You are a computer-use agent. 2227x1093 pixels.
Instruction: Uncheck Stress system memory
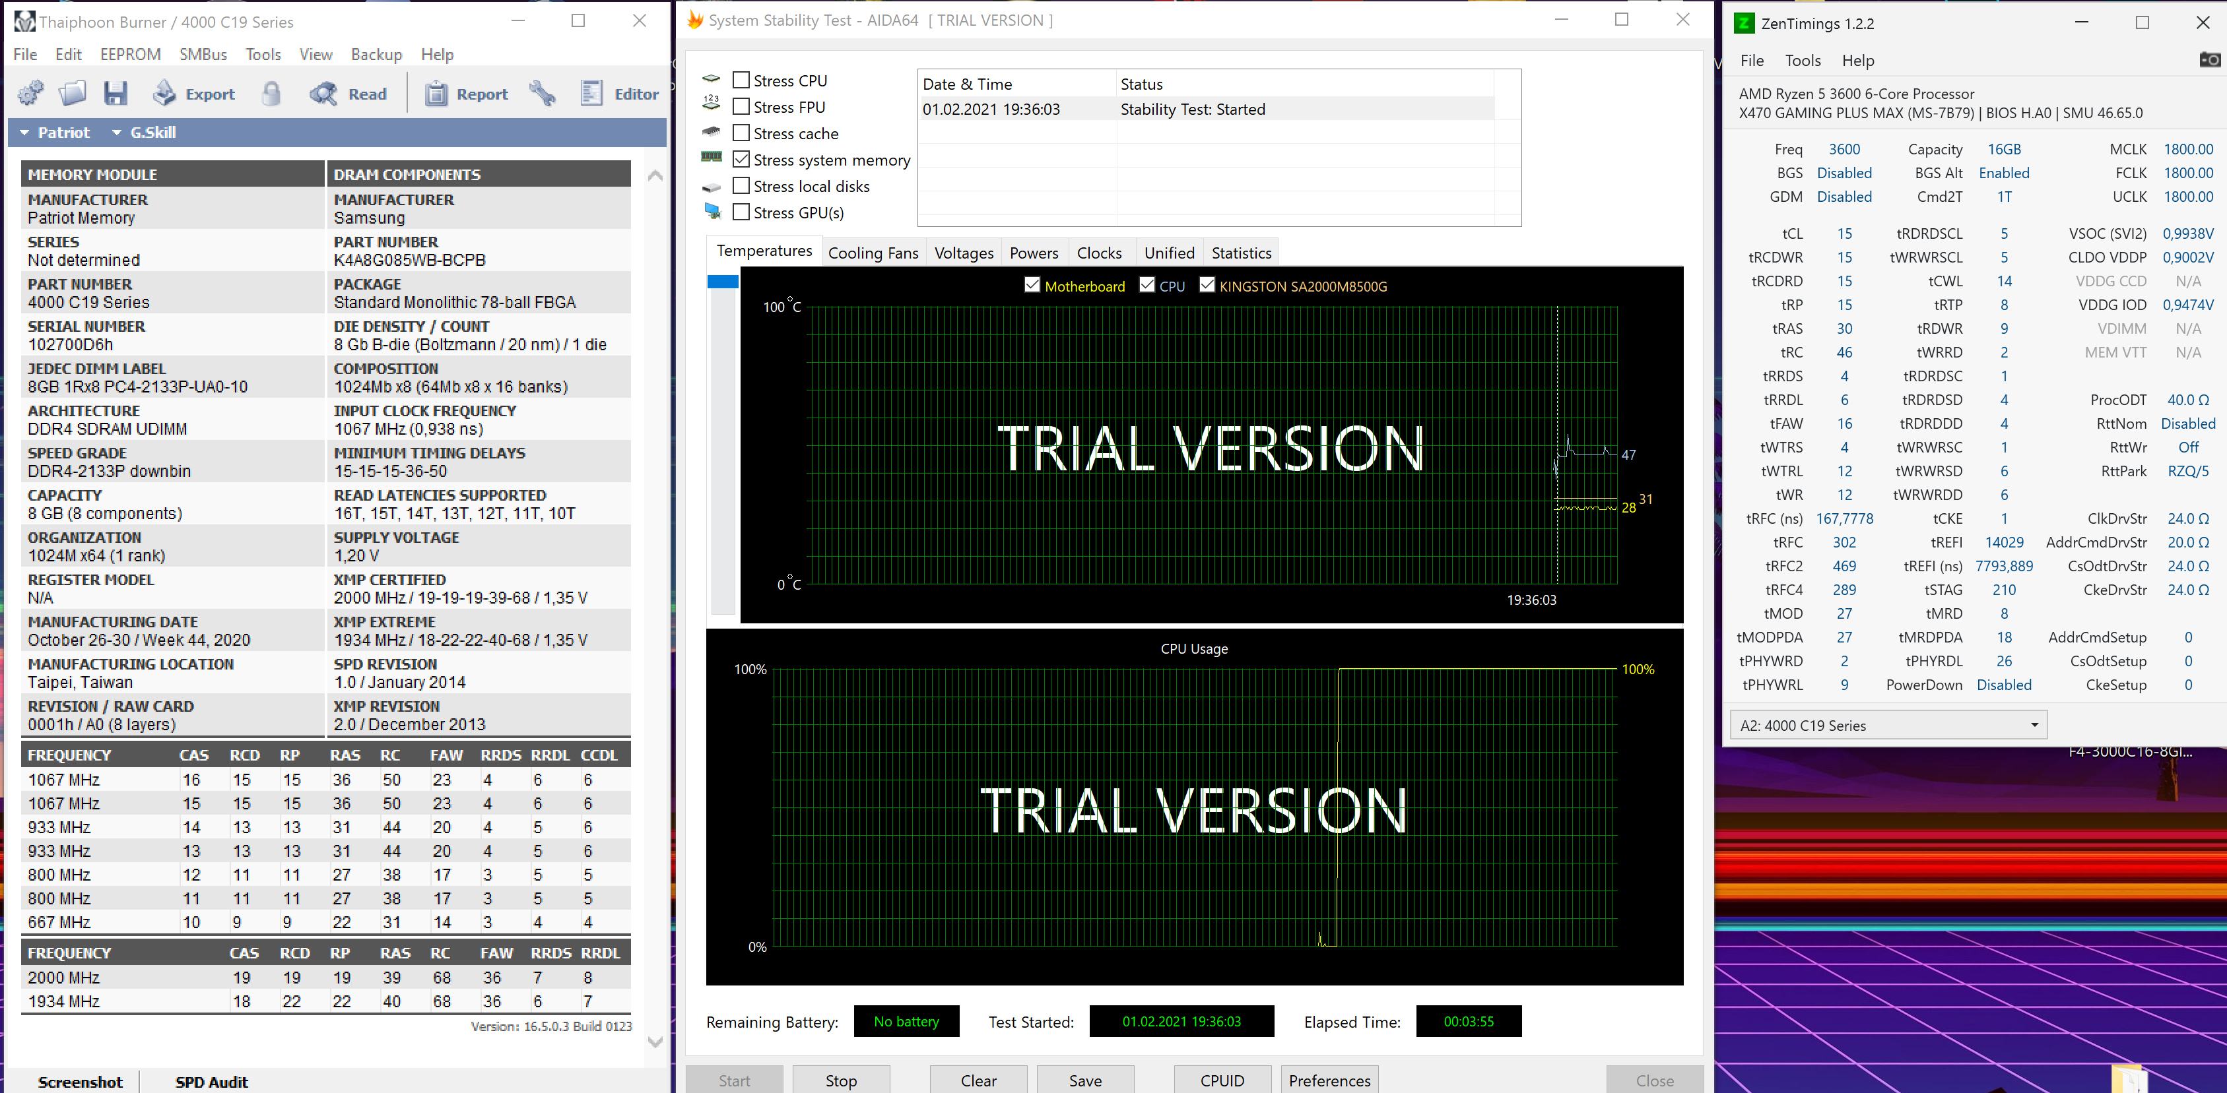coord(741,159)
